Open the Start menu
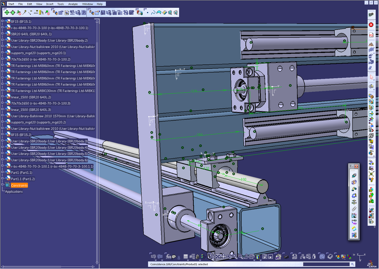This screenshot has width=379, height=269. (11, 4)
